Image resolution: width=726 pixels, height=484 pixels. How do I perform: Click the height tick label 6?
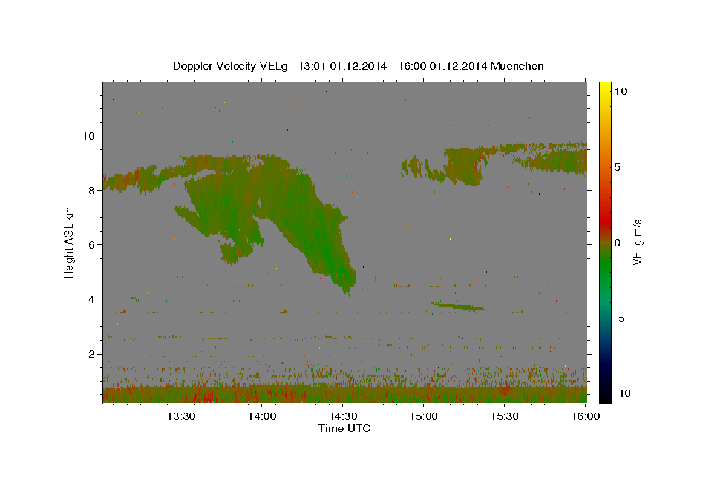(93, 244)
